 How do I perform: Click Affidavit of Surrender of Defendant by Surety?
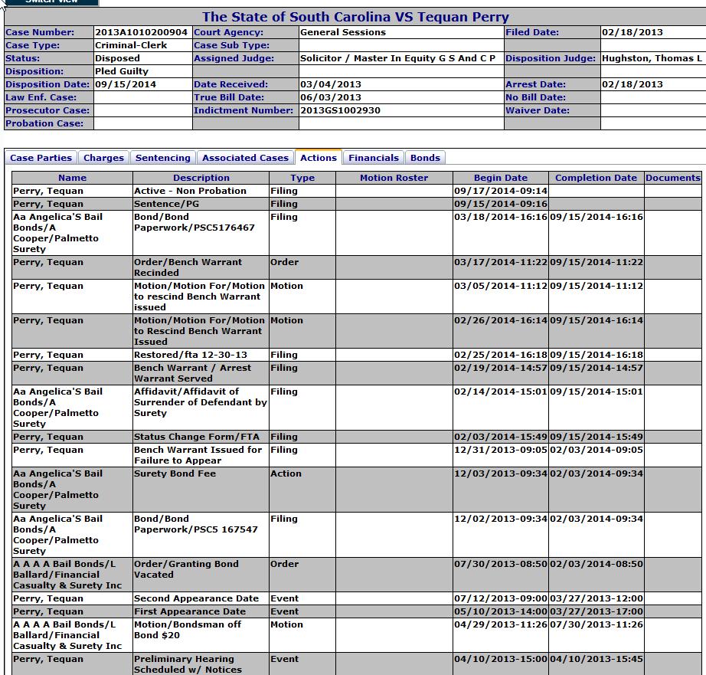[x=201, y=402]
